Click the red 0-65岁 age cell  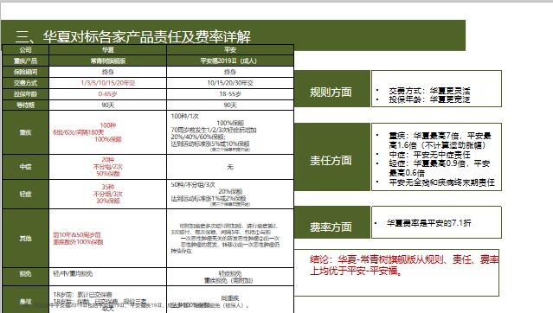pos(107,93)
